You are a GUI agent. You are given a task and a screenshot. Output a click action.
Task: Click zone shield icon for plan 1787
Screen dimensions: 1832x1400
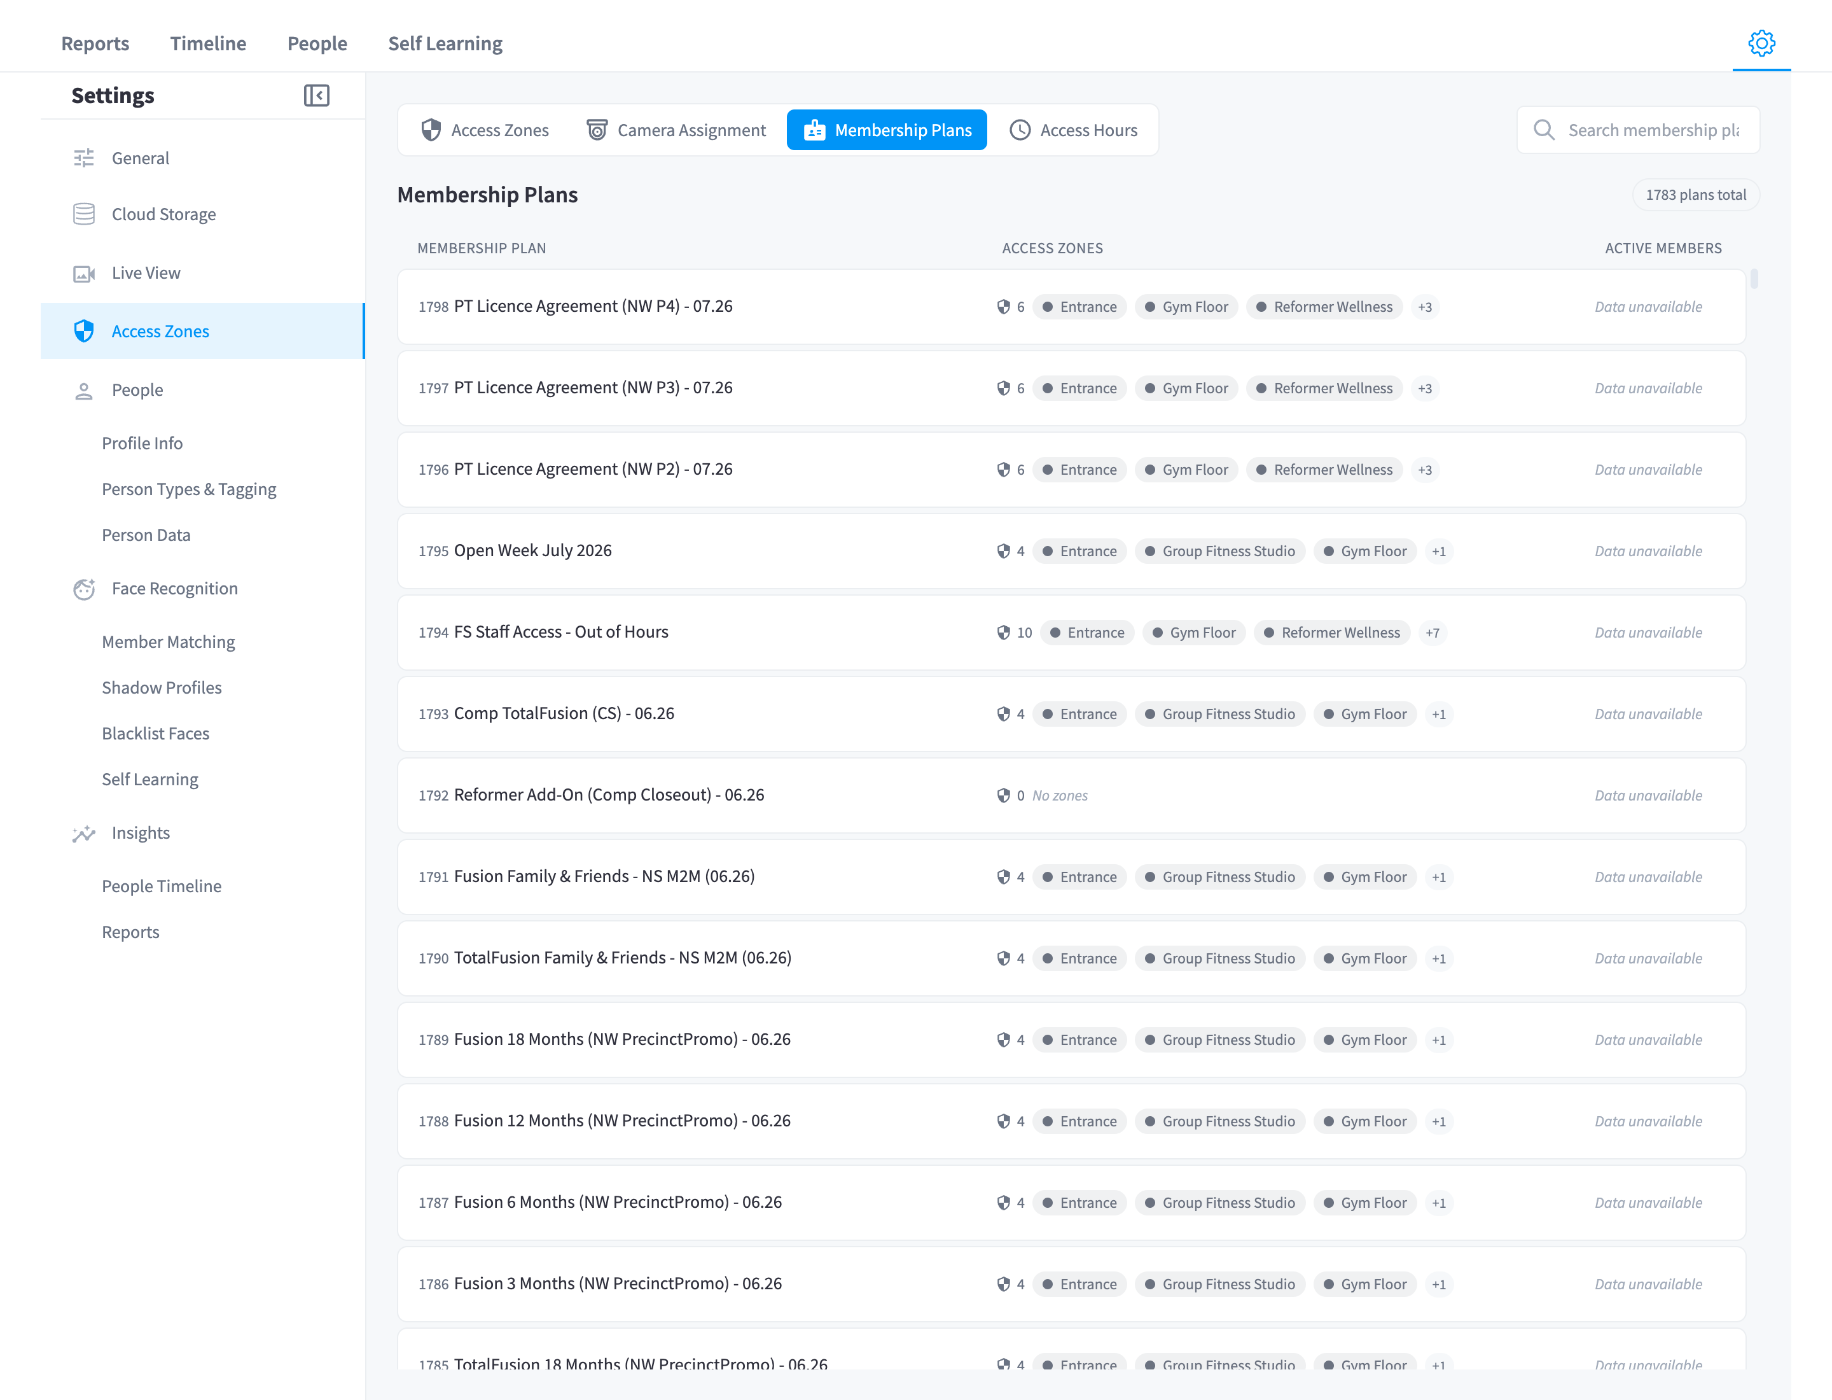tap(1003, 1203)
